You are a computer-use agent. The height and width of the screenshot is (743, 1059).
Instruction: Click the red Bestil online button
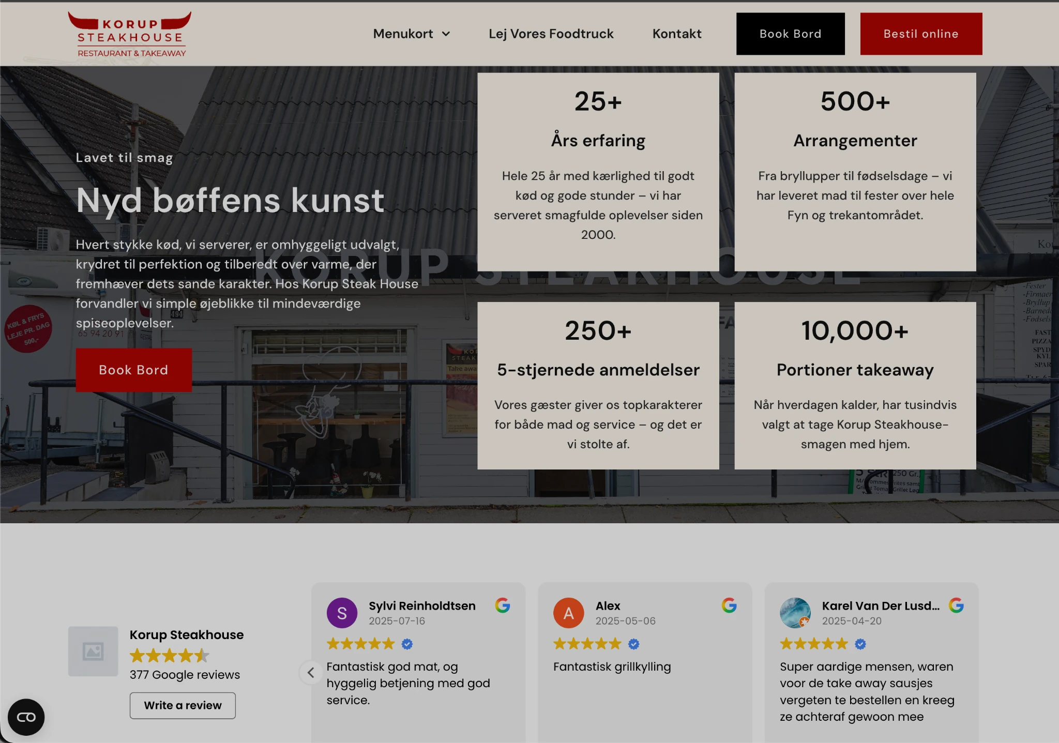coord(921,34)
